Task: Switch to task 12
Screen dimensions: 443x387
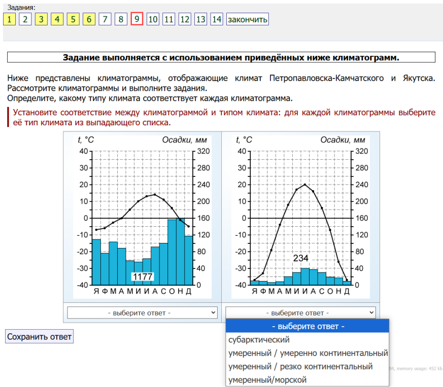Action: pyautogui.click(x=185, y=19)
